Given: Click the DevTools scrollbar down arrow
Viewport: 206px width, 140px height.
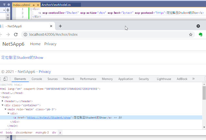Looking at the screenshot, I should coord(204,127).
